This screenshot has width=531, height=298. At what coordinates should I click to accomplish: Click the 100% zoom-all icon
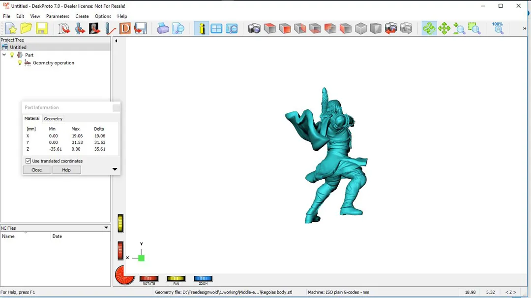pyautogui.click(x=498, y=28)
